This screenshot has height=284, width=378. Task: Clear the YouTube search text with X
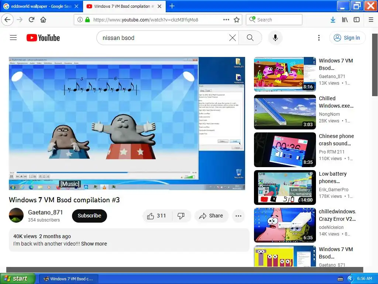(x=233, y=38)
